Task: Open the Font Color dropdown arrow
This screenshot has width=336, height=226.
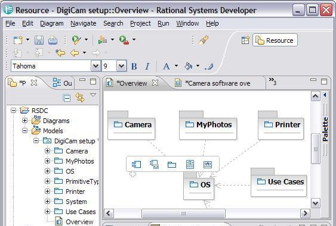Action: pos(177,66)
